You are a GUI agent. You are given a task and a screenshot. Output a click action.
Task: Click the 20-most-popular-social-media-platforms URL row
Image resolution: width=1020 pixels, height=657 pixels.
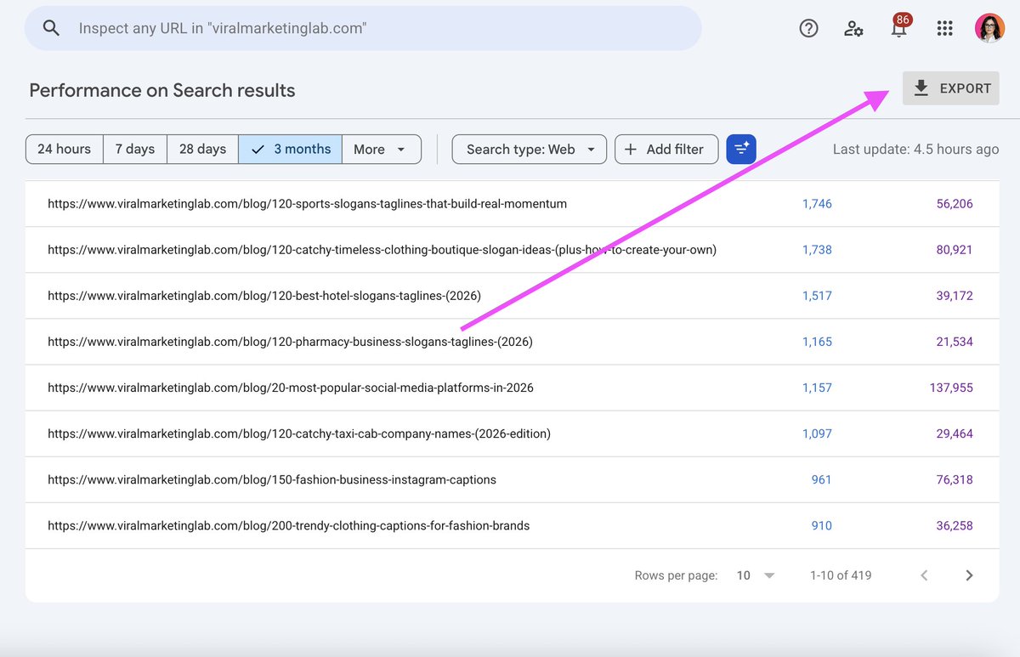513,388
